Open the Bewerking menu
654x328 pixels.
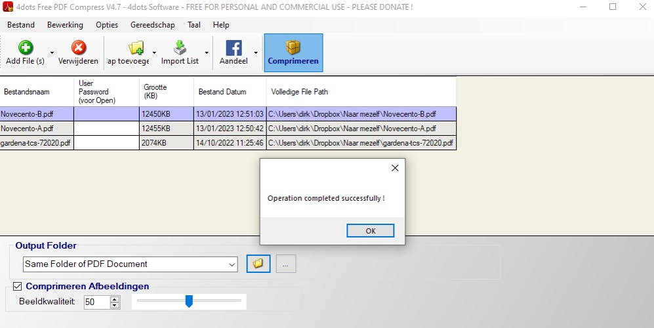[x=65, y=25]
